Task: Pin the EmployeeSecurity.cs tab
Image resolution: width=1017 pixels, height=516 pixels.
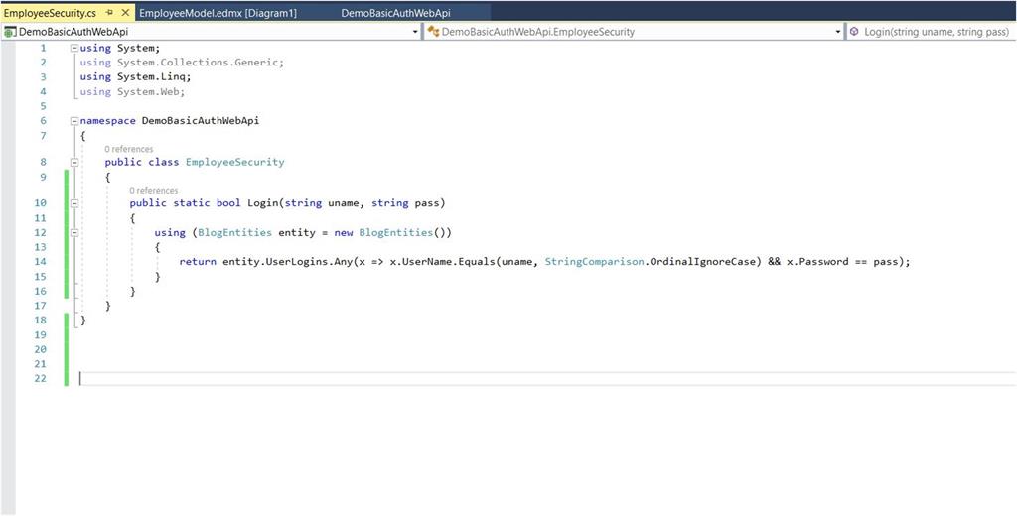Action: point(109,13)
